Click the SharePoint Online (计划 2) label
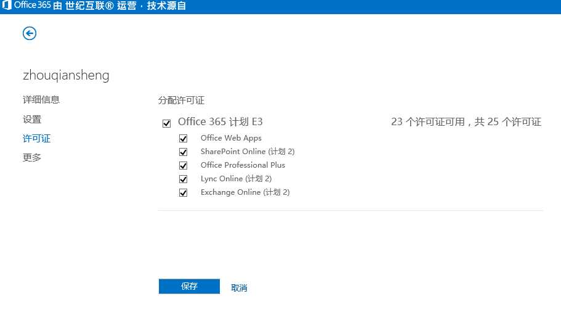 [x=248, y=152]
